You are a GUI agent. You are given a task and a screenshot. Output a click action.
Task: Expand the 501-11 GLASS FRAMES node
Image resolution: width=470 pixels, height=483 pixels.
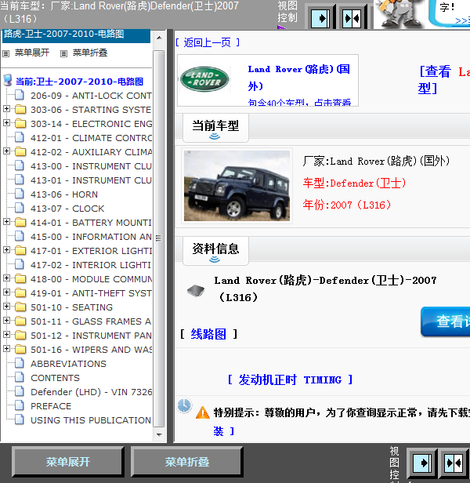(x=6, y=321)
